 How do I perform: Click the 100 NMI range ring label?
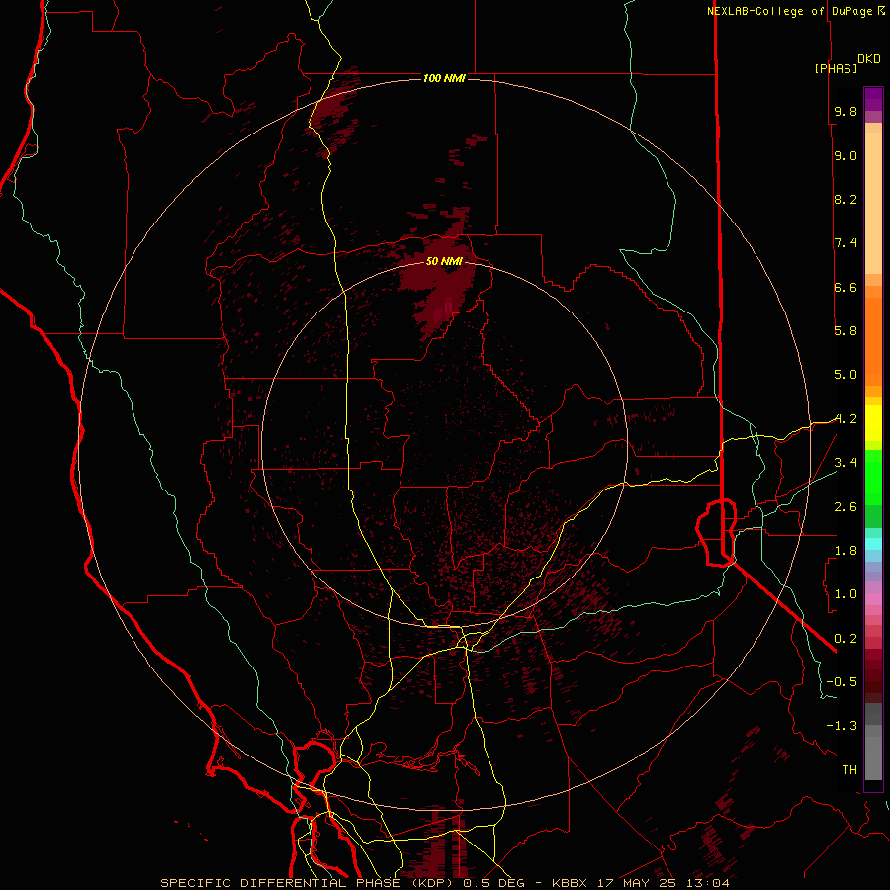point(444,78)
